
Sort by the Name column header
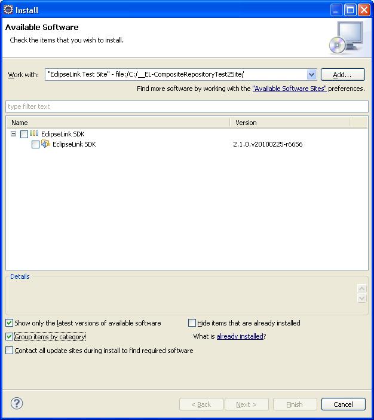(118, 123)
